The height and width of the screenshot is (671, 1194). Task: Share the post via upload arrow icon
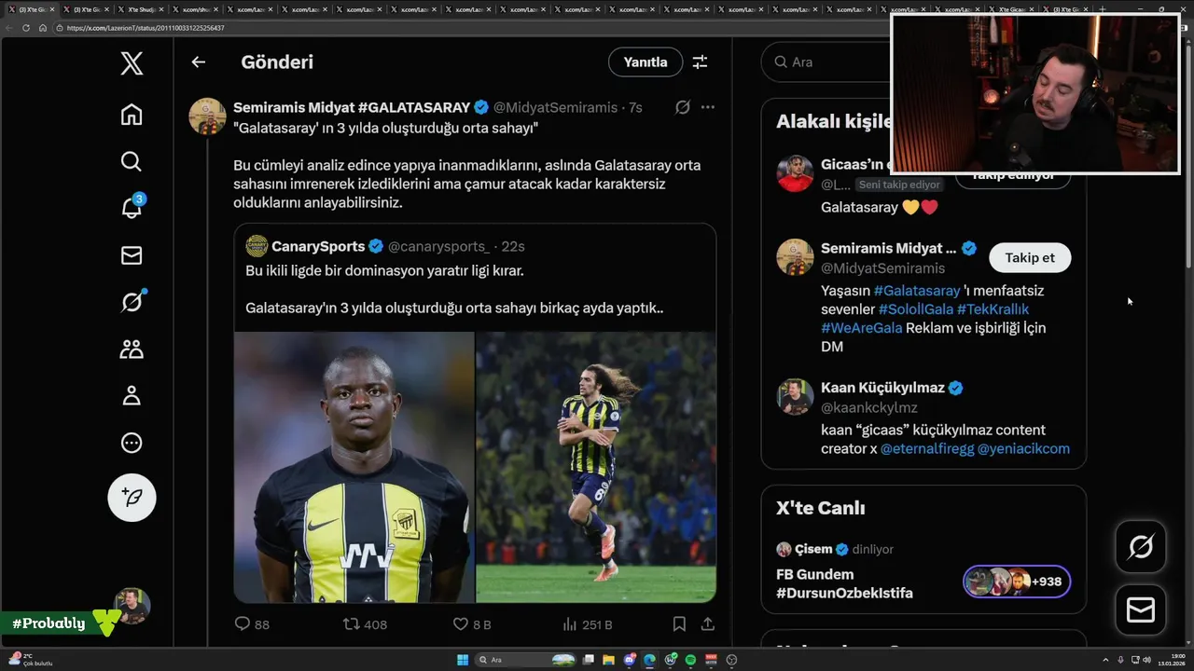click(x=708, y=624)
